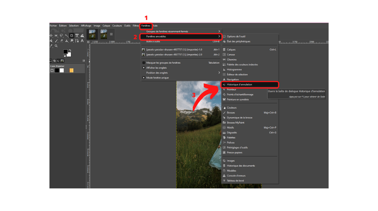
Task: Open Console d'erreurs dialog
Action: click(x=250, y=176)
